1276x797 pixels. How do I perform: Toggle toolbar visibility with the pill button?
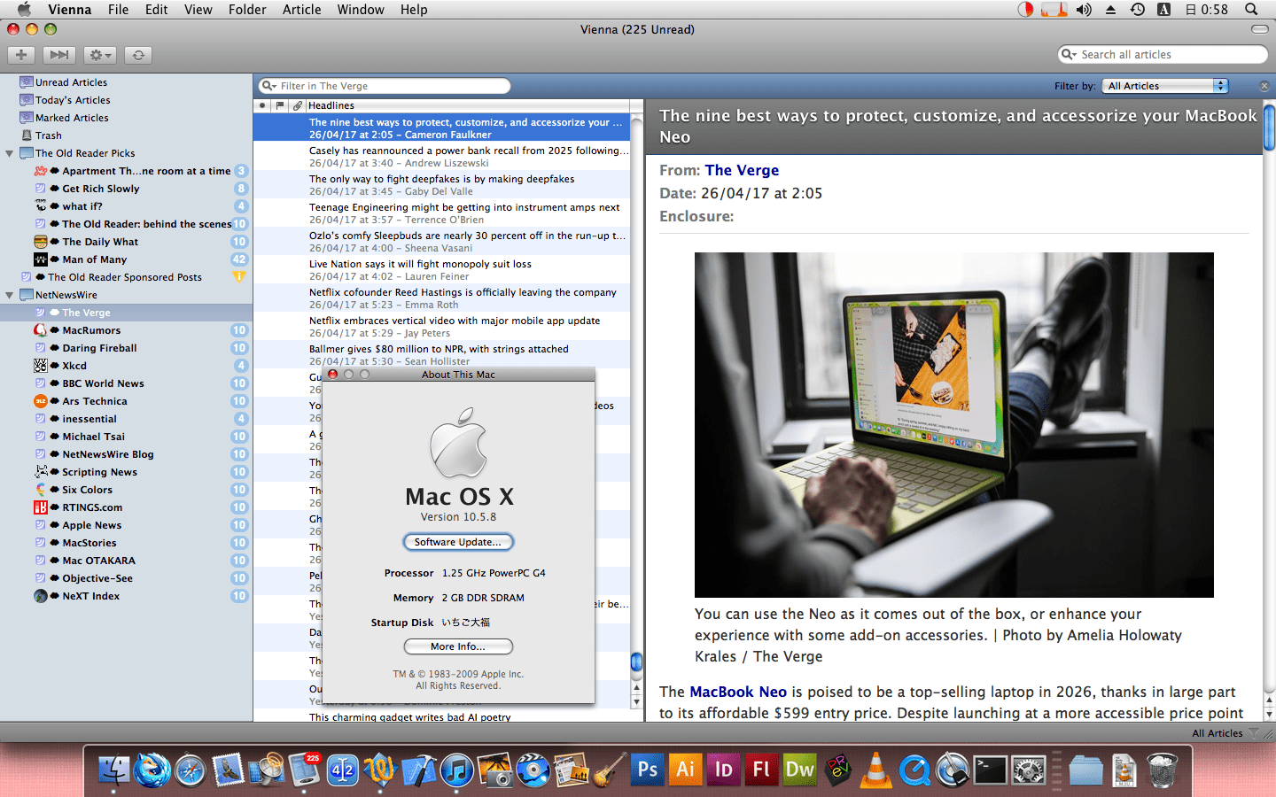pyautogui.click(x=1259, y=29)
